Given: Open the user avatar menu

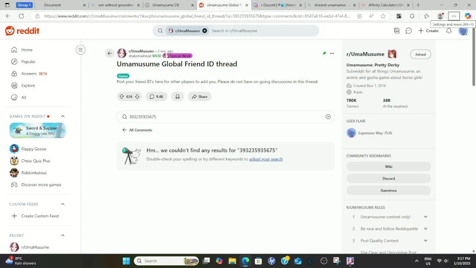Looking at the screenshot, I should pyautogui.click(x=463, y=31).
